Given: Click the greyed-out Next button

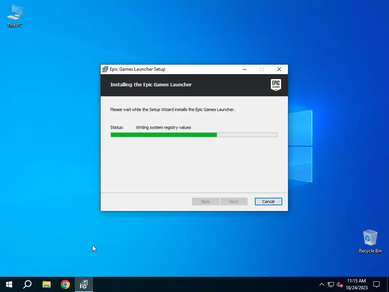Looking at the screenshot, I should (234, 202).
